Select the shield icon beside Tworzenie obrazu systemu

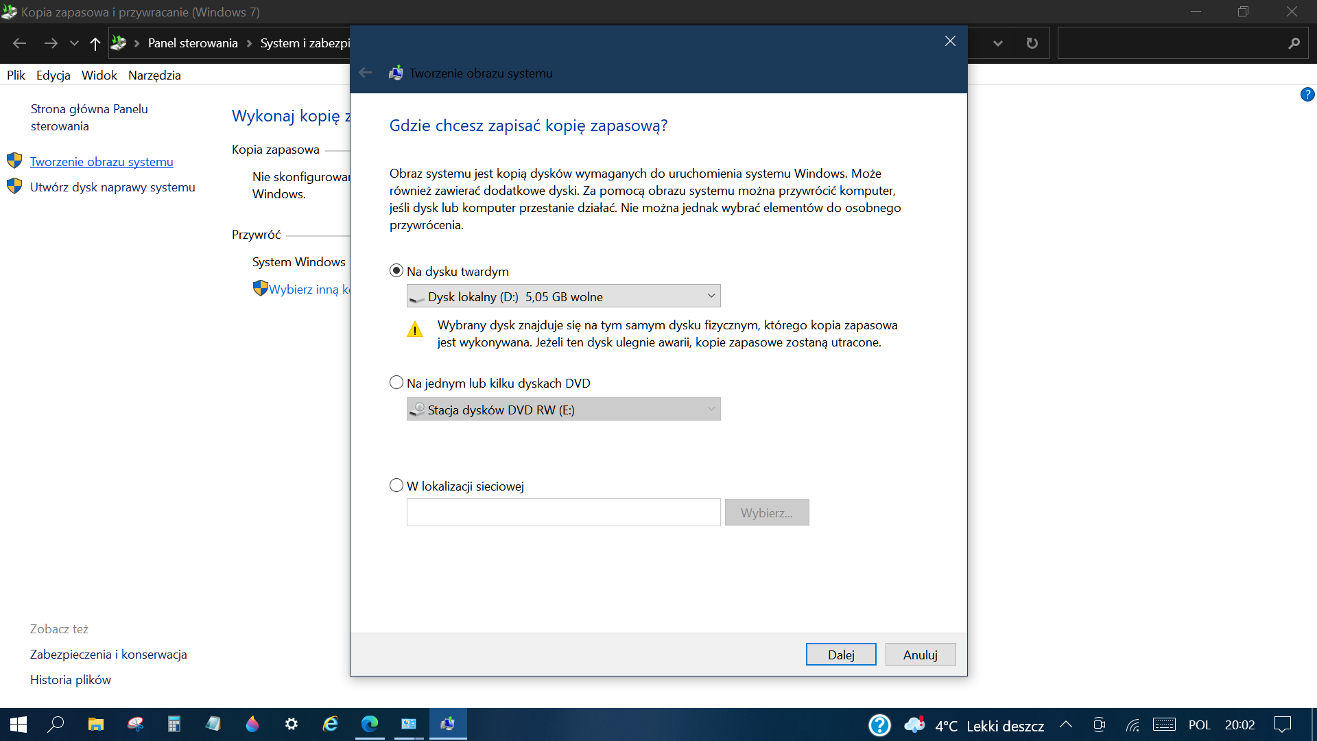14,160
